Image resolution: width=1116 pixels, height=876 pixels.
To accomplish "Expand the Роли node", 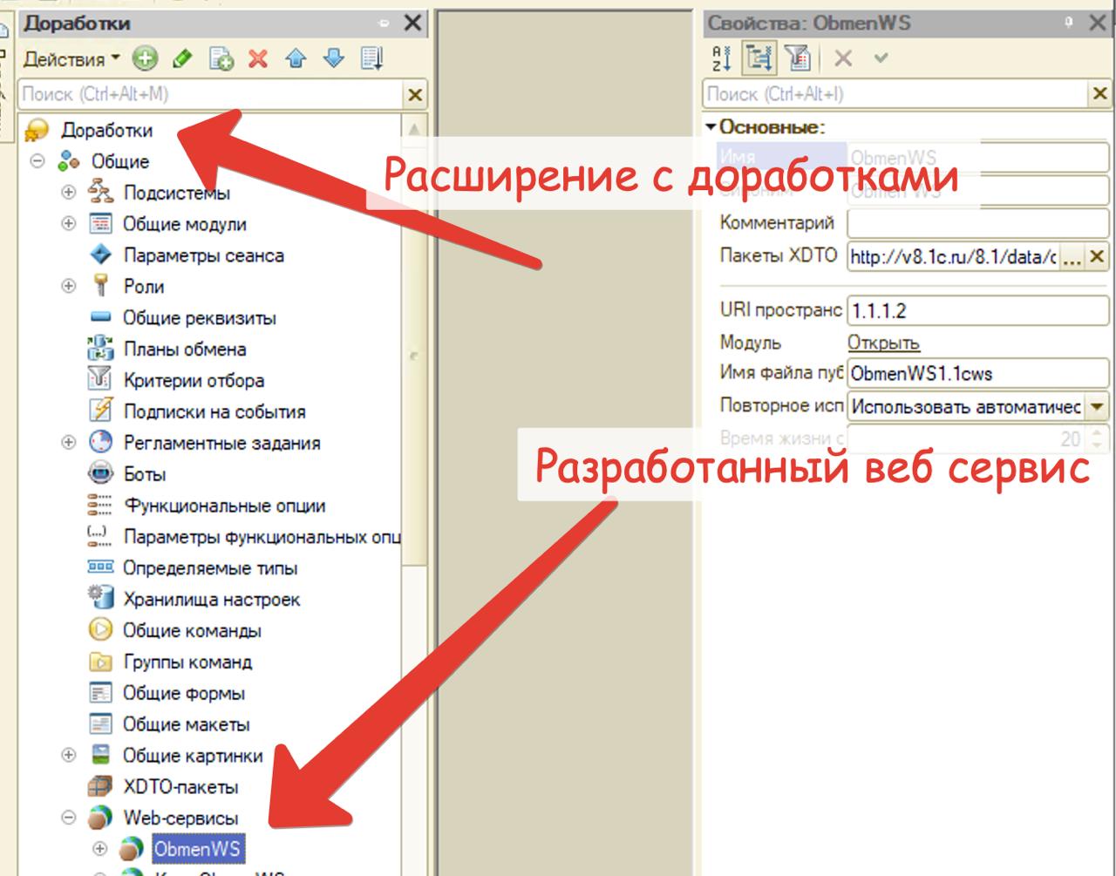I will point(69,286).
